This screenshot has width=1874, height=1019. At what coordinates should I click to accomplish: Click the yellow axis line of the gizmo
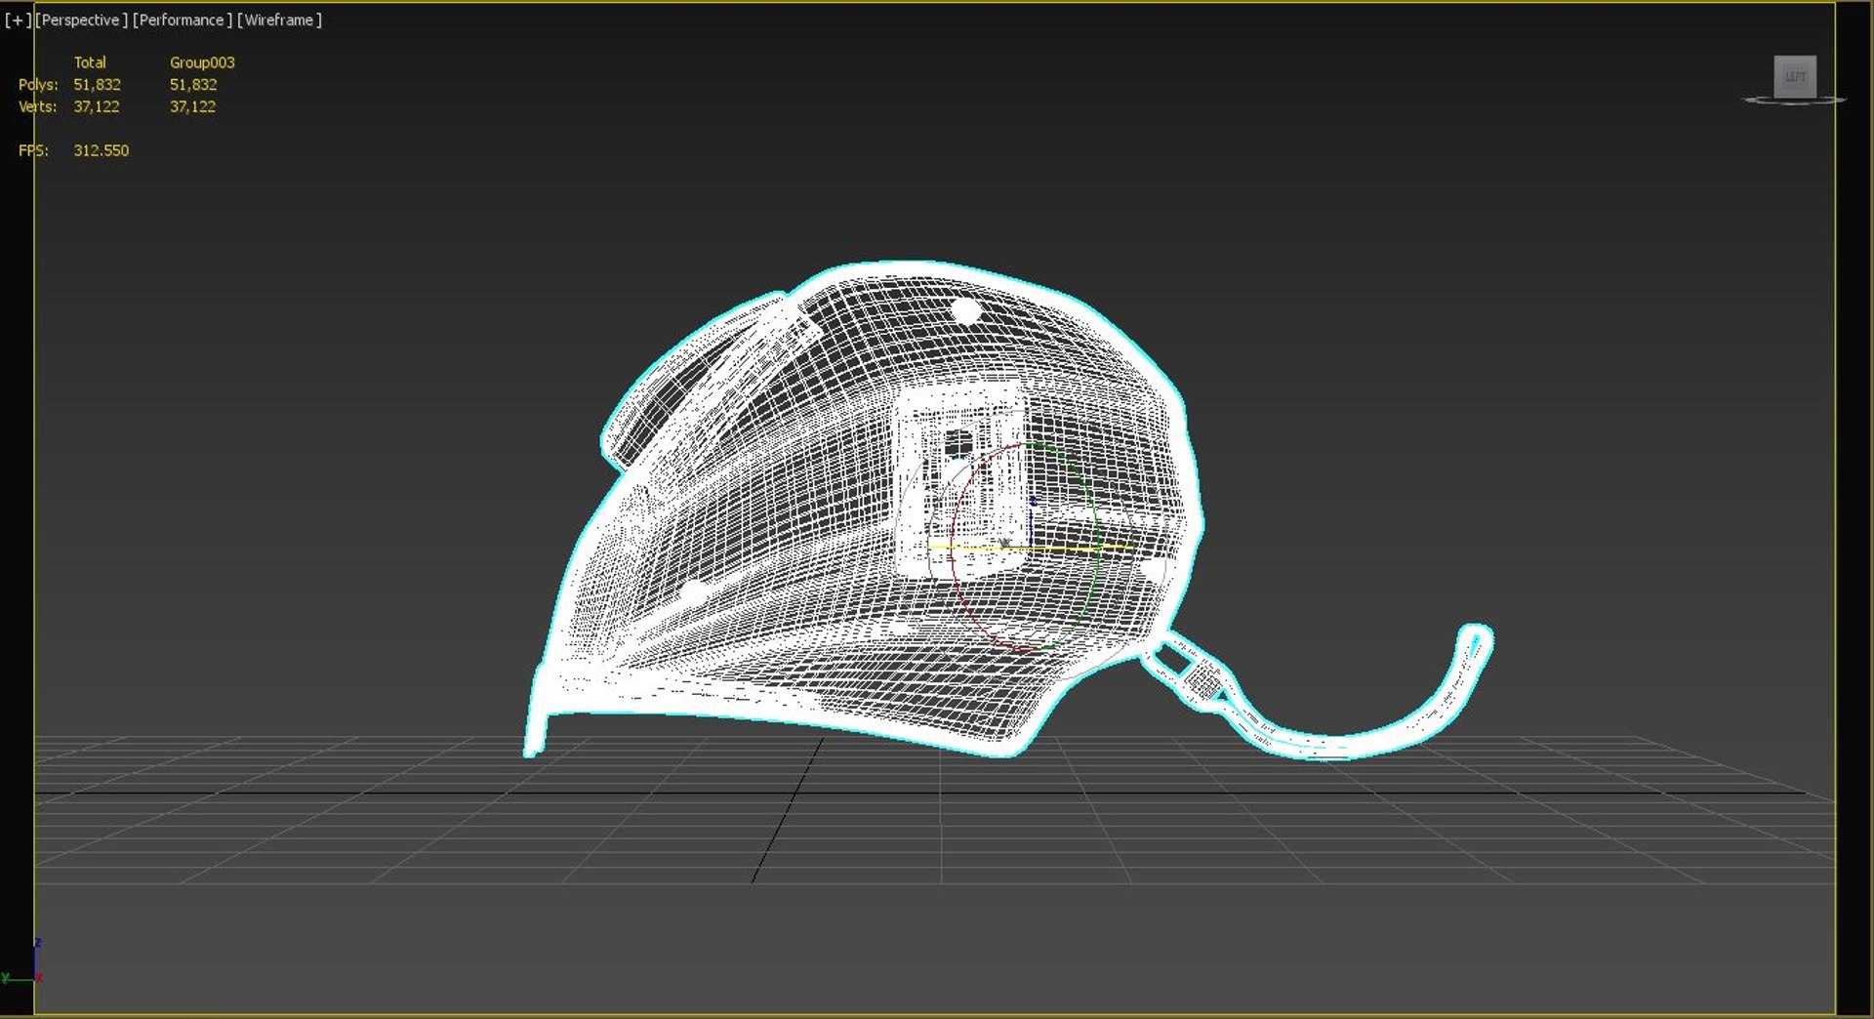pos(1030,549)
